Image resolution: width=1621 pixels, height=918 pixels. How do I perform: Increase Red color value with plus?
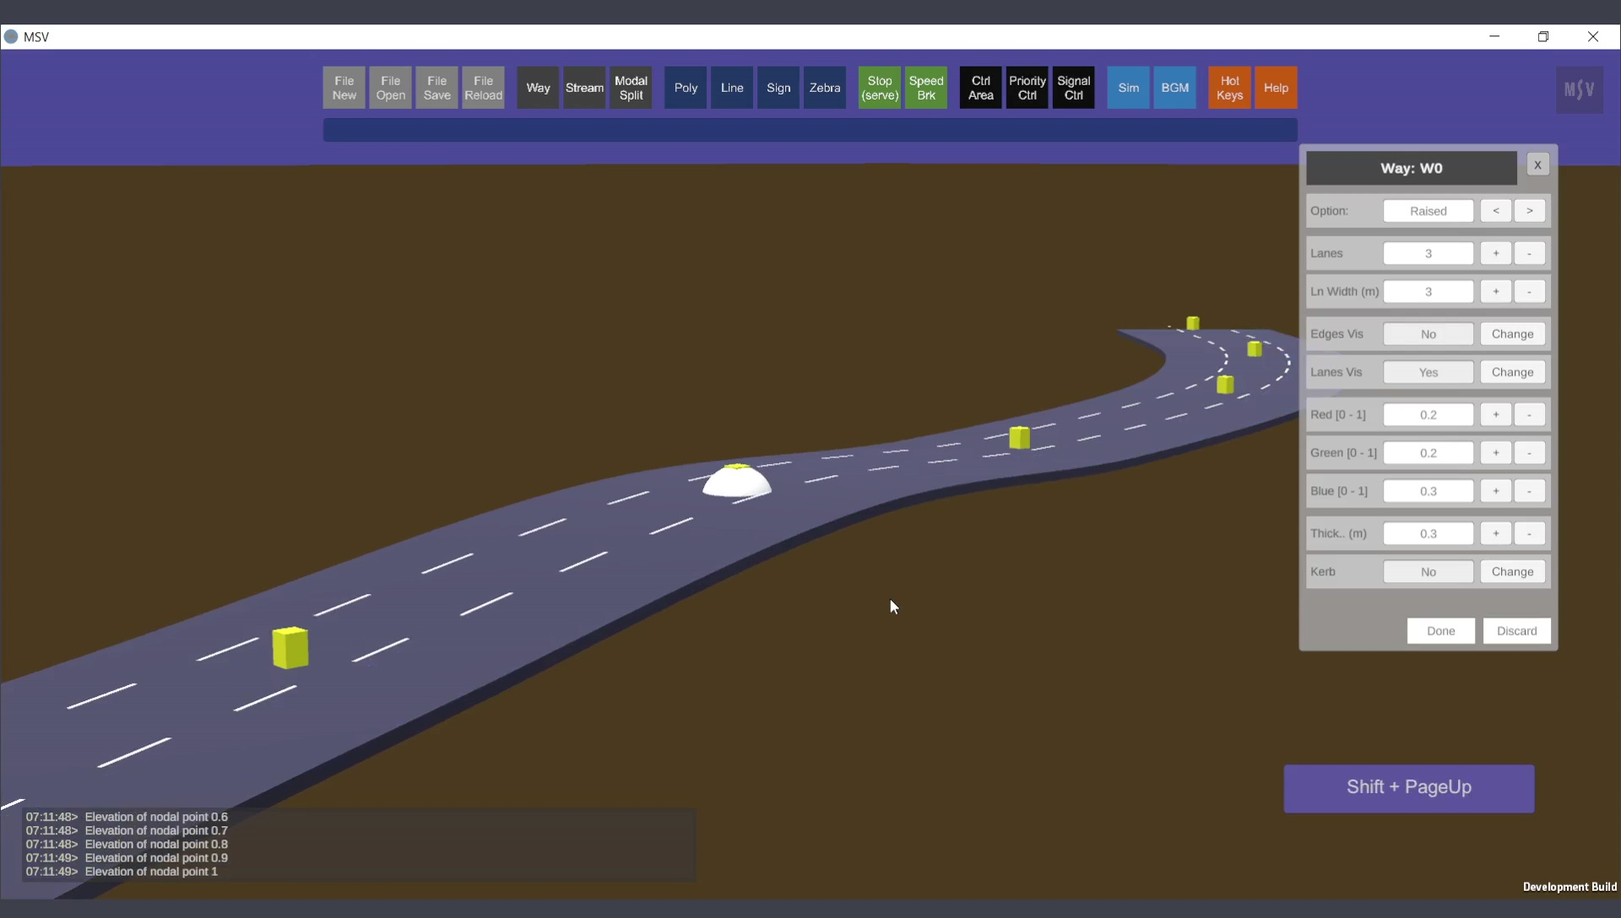[1495, 414]
